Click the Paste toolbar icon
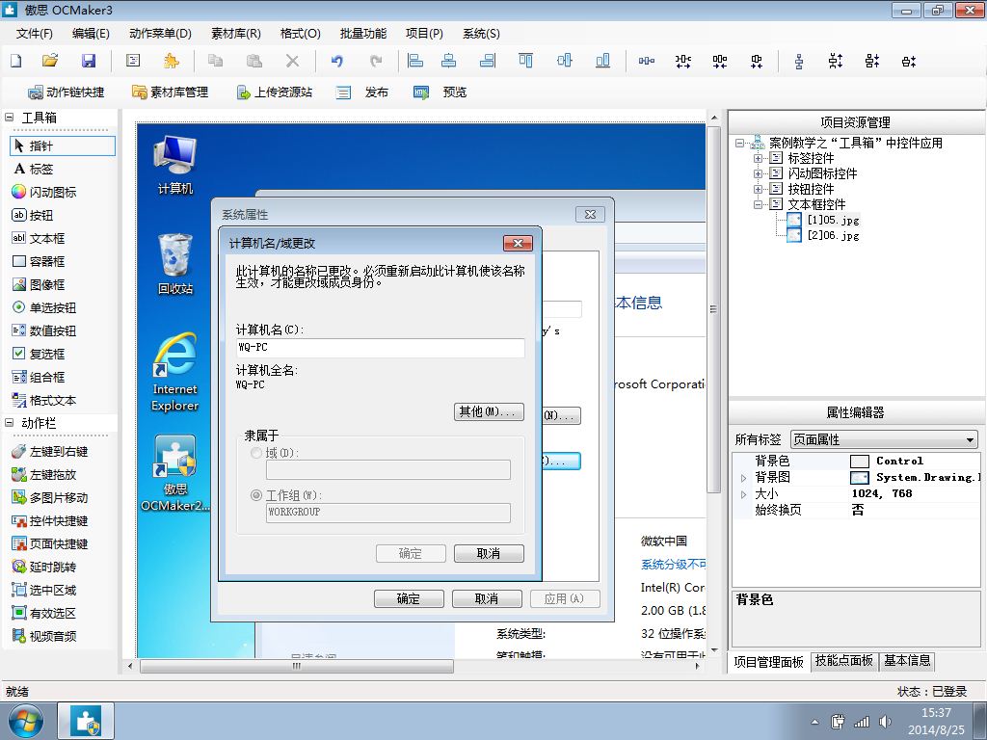987x740 pixels. [253, 61]
